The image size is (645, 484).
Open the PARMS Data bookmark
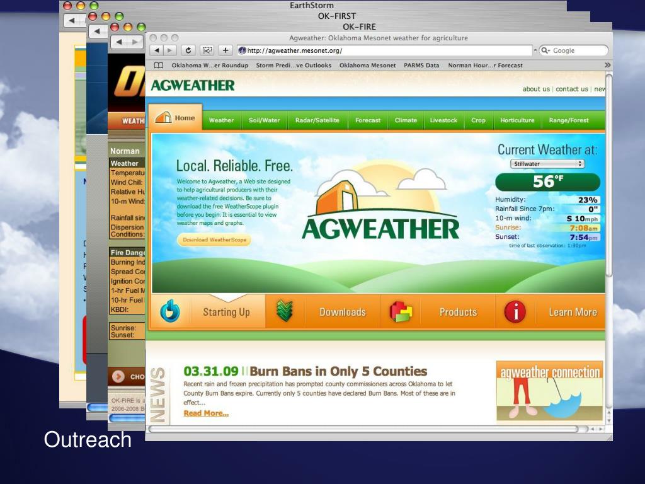point(421,65)
